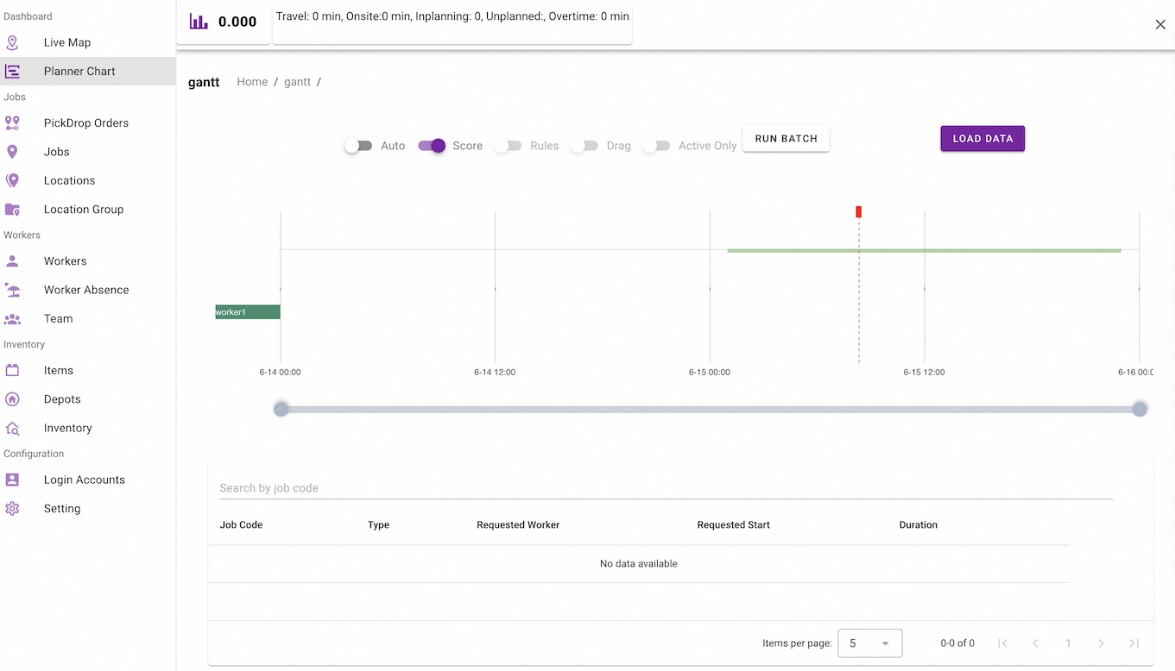The width and height of the screenshot is (1175, 671).
Task: Click the score bar chart icon
Action: pyautogui.click(x=199, y=22)
